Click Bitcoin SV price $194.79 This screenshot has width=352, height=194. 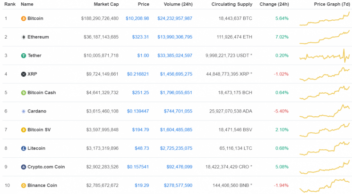(140, 130)
